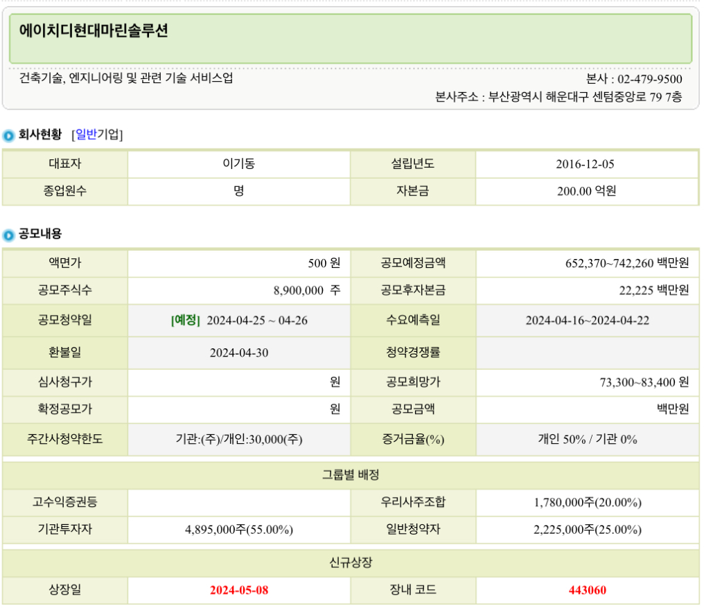Click the headquarters phone 02-479-9500

point(650,79)
